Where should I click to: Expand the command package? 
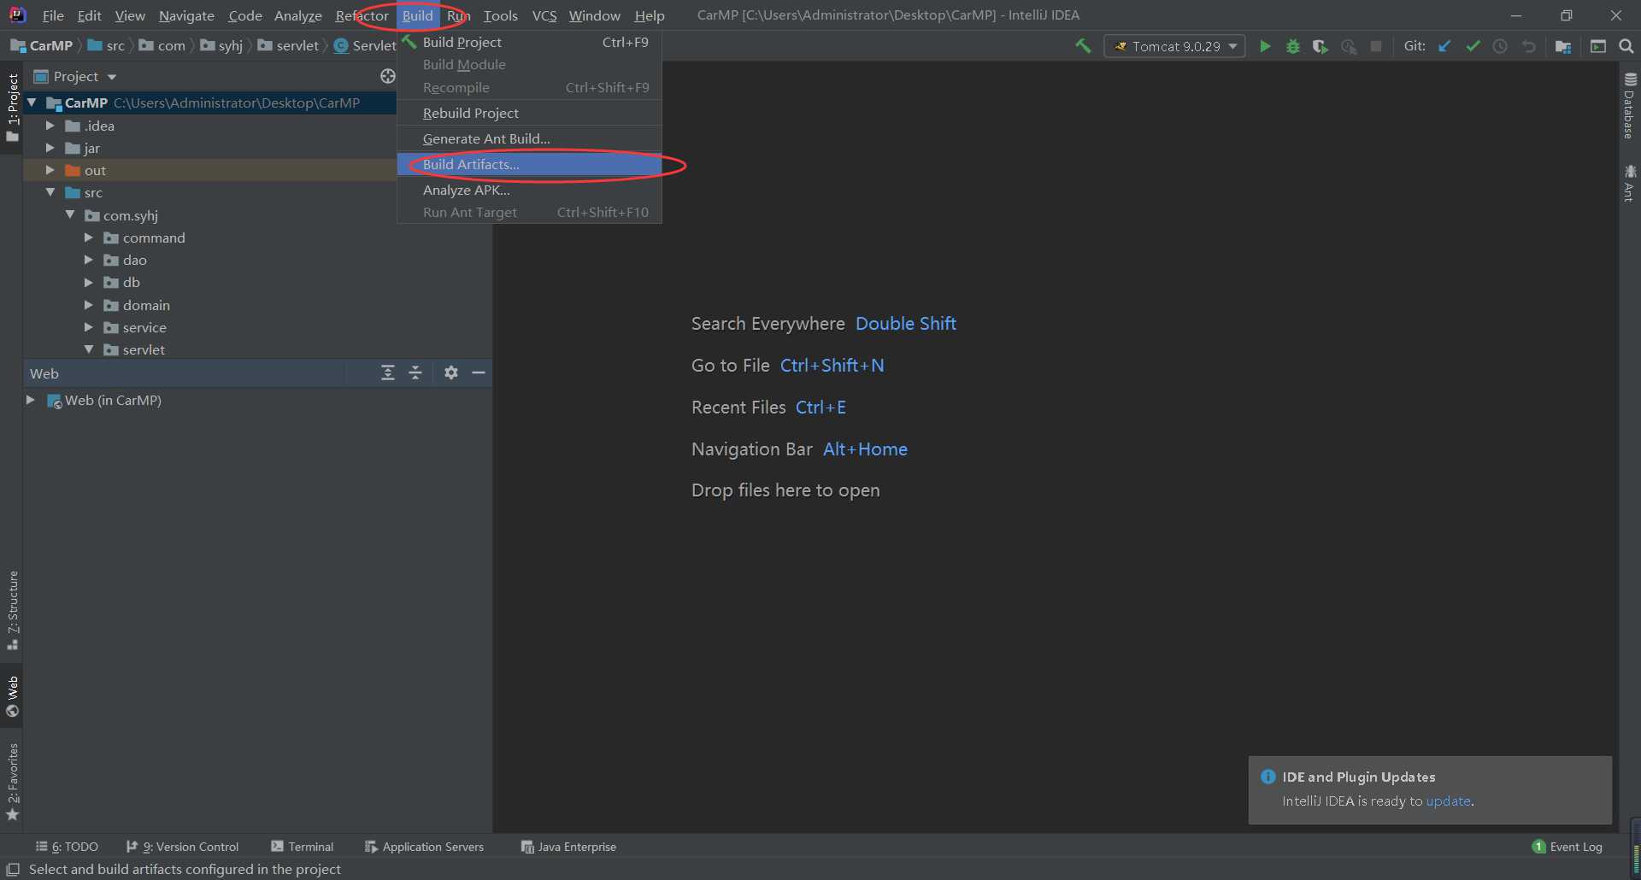click(x=88, y=238)
